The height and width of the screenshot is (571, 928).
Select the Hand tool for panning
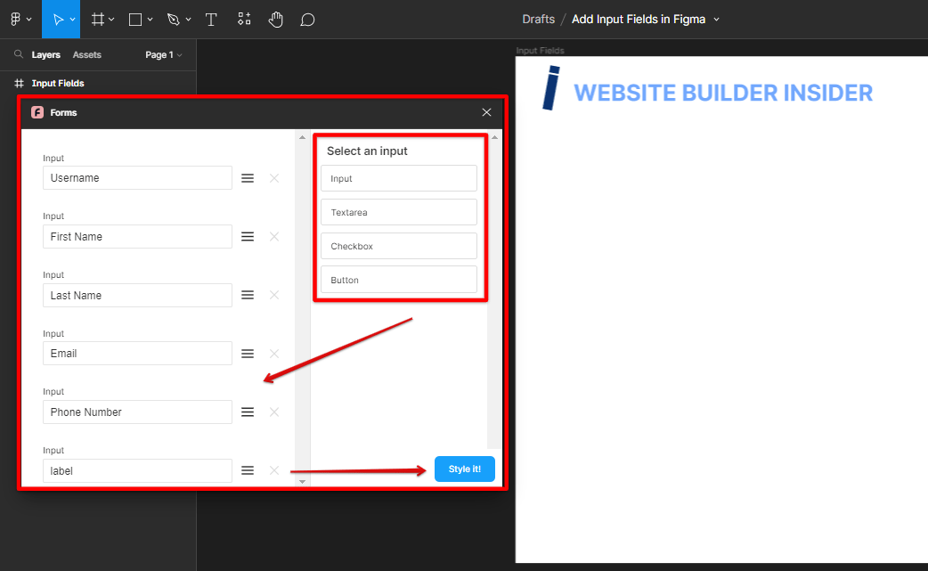[275, 19]
